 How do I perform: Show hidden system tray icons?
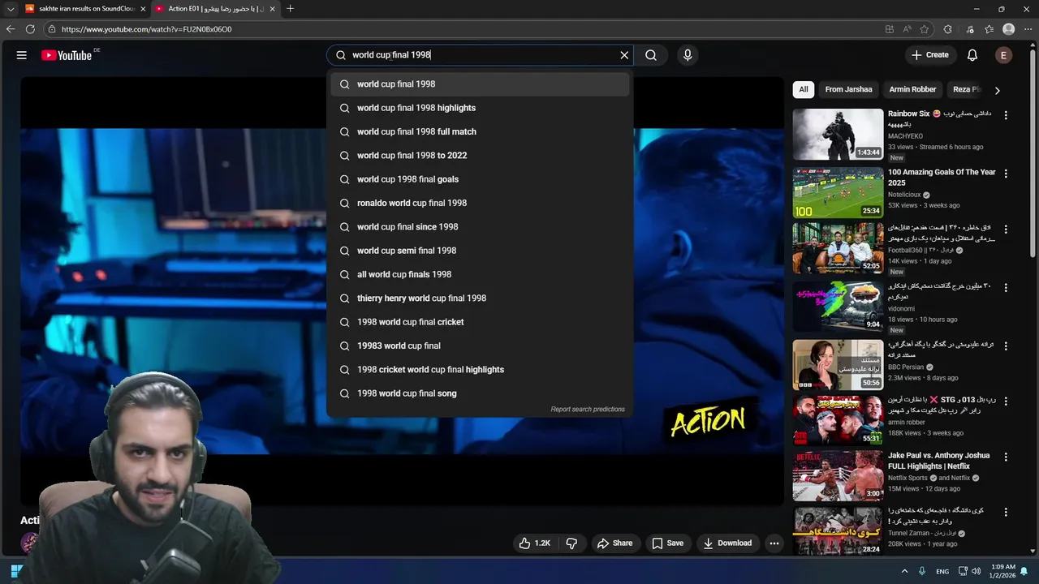pos(904,571)
